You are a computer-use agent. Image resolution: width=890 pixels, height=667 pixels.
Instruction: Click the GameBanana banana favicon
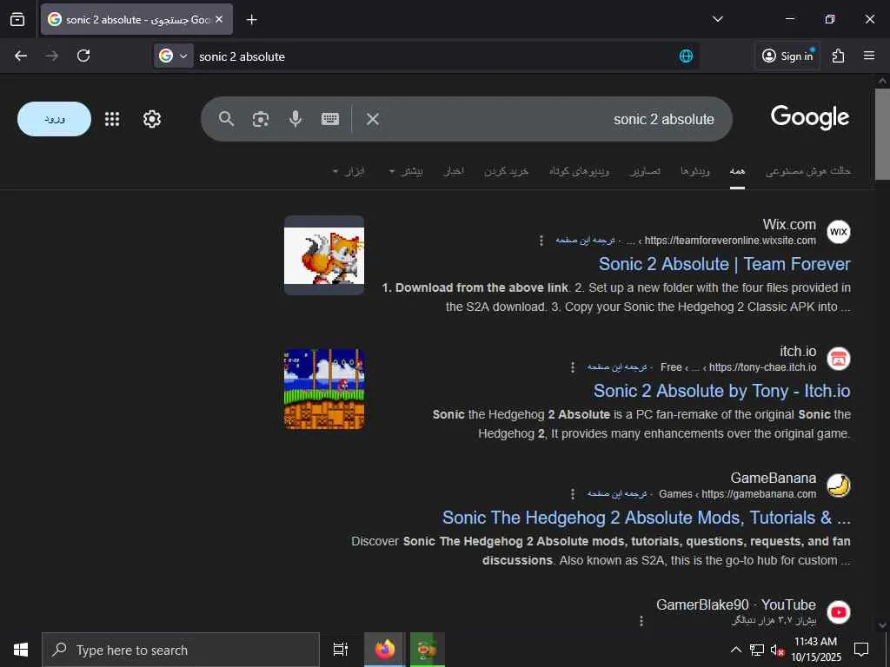(839, 485)
